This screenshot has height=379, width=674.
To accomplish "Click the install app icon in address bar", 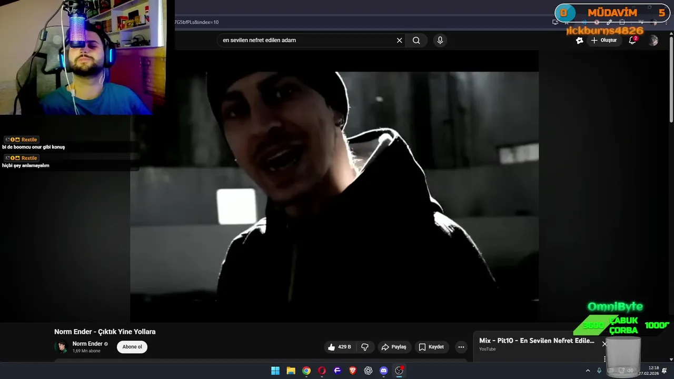I will [x=555, y=22].
